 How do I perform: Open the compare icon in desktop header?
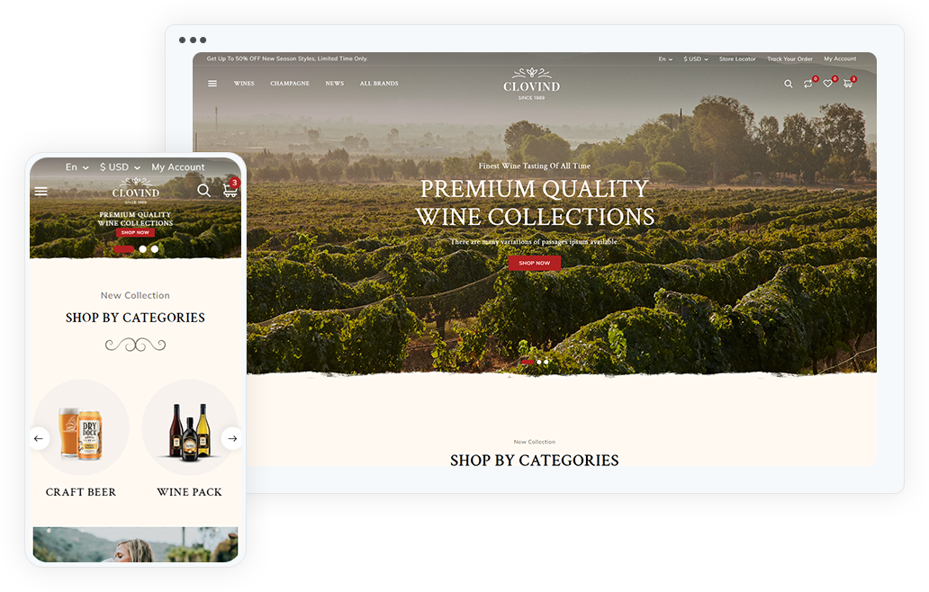[x=808, y=84]
